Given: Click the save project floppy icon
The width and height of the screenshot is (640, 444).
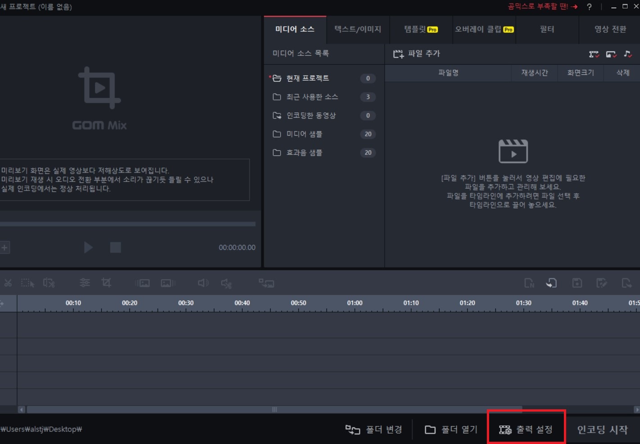Looking at the screenshot, I should 577,283.
